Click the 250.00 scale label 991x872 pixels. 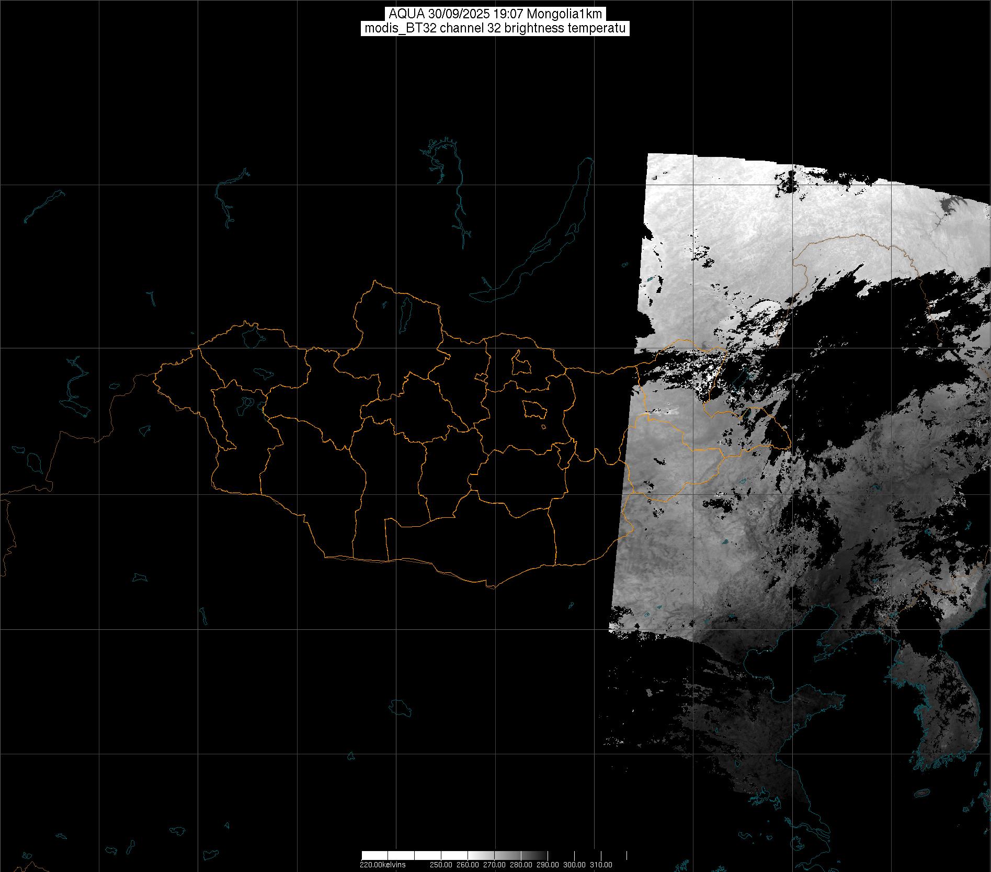point(441,865)
